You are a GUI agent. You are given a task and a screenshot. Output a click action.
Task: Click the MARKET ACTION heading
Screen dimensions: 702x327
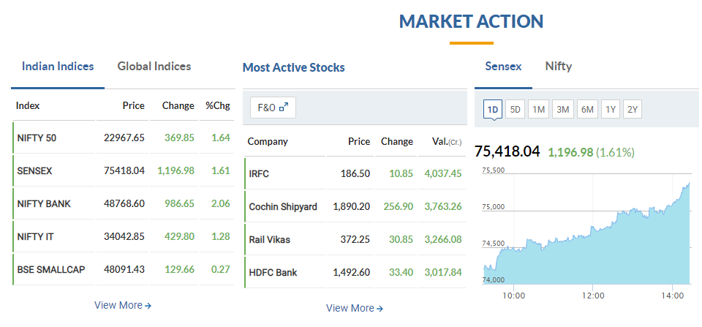point(472,21)
